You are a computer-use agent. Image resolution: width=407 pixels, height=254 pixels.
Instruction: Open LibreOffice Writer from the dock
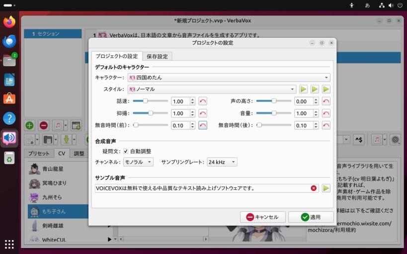[9, 80]
